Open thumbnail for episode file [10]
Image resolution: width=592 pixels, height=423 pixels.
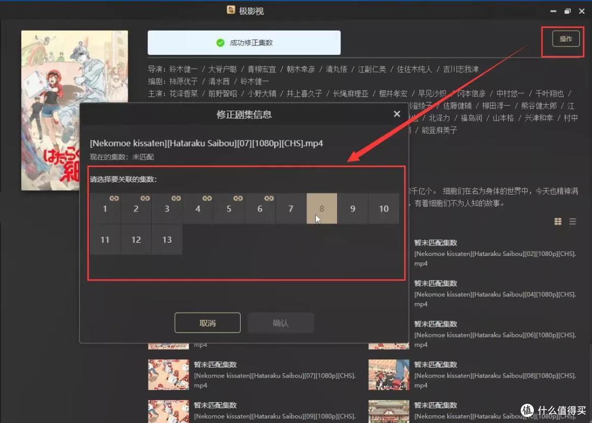[x=389, y=411]
